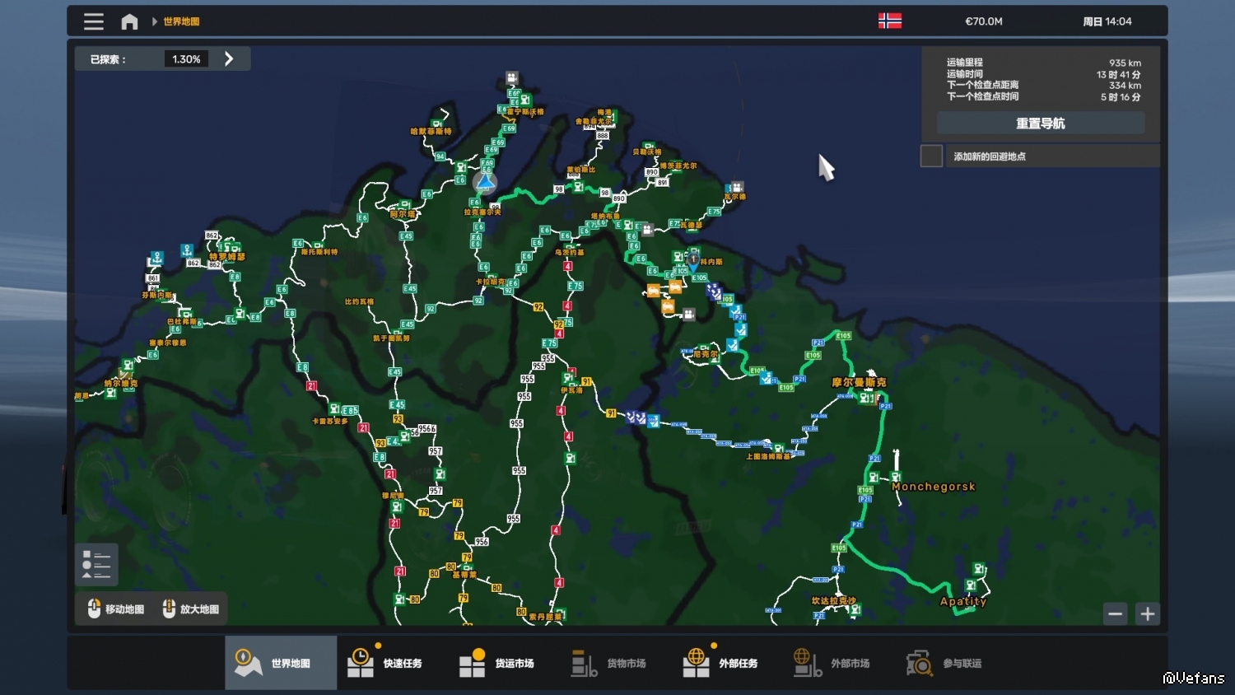Click the home icon in top bar

pyautogui.click(x=129, y=21)
